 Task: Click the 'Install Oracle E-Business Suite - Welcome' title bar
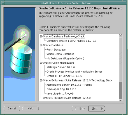point(65,3)
